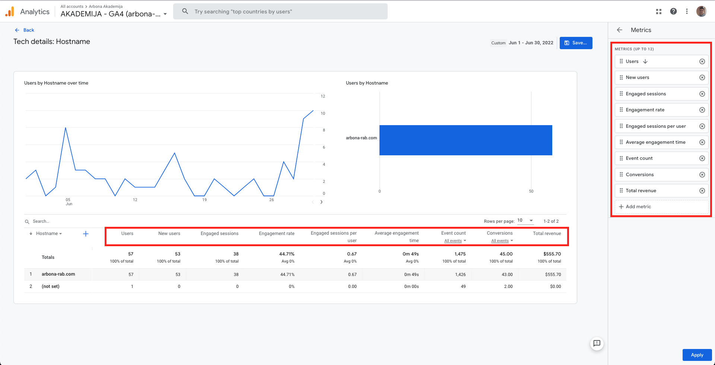Open the help question mark icon

[x=673, y=11]
